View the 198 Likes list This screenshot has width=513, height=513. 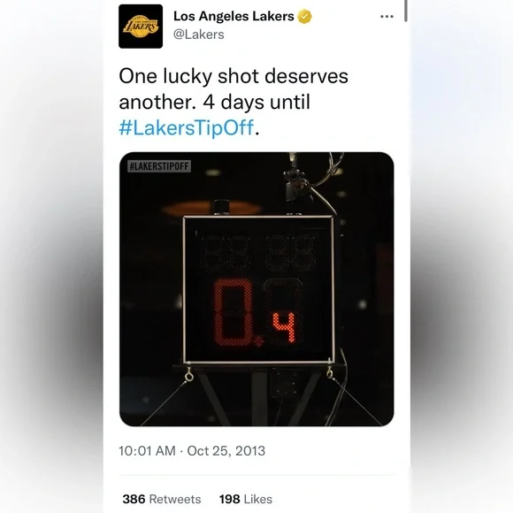[x=246, y=499]
